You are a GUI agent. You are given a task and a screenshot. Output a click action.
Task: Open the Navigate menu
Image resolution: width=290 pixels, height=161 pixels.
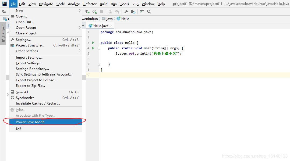pyautogui.click(x=46, y=4)
